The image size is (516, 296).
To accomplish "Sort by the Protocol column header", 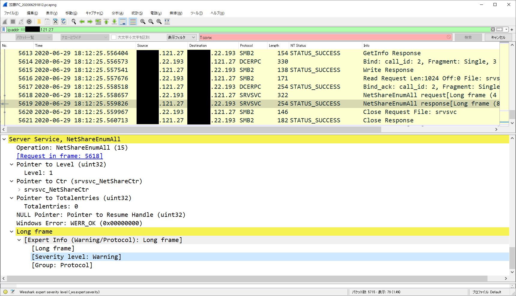I will [x=253, y=46].
